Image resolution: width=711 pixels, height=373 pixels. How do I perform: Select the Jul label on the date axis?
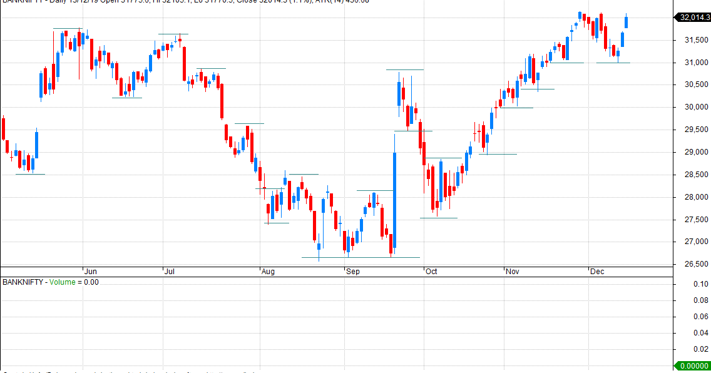169,272
